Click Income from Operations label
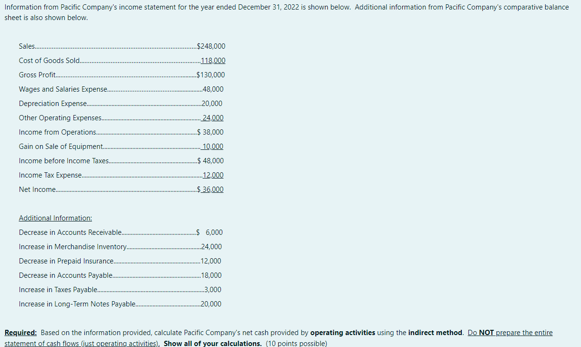The image size is (581, 347). pos(57,132)
